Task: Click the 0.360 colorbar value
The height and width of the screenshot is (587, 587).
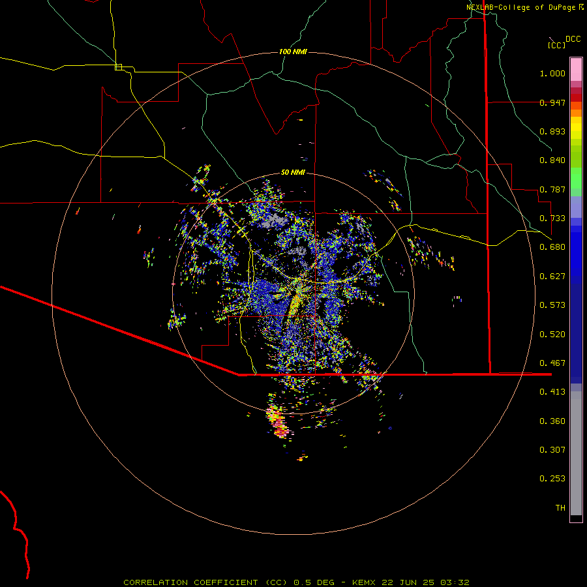Action: pyautogui.click(x=552, y=421)
